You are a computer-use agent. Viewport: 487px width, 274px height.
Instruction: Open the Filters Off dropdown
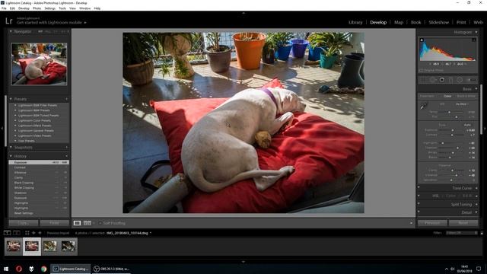(462, 233)
